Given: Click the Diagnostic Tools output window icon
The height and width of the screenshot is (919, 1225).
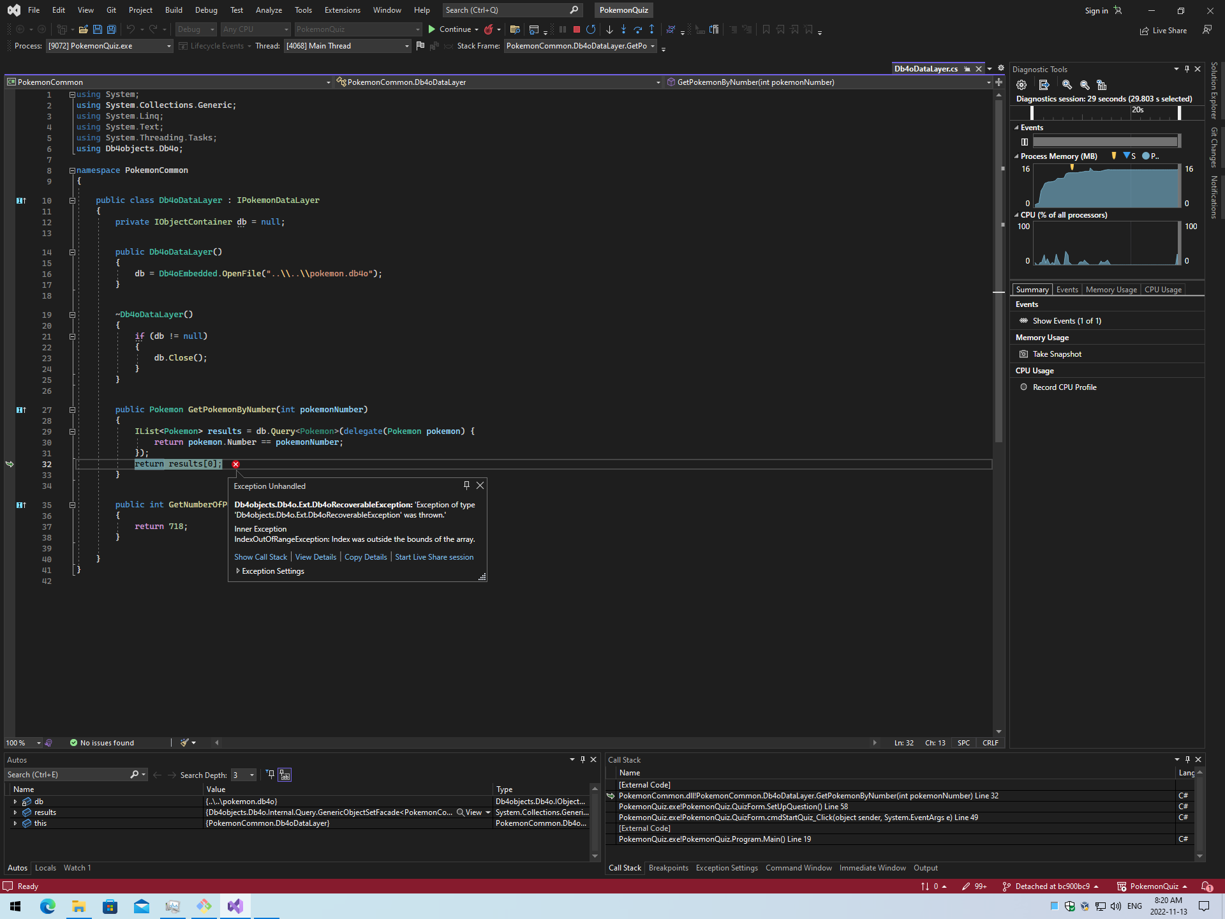Looking at the screenshot, I should (x=1044, y=85).
